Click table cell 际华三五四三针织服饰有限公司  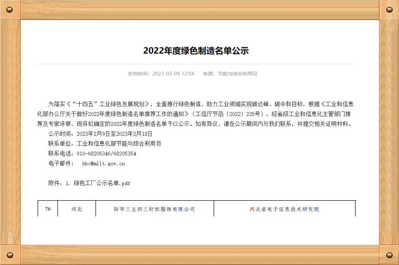155,209
